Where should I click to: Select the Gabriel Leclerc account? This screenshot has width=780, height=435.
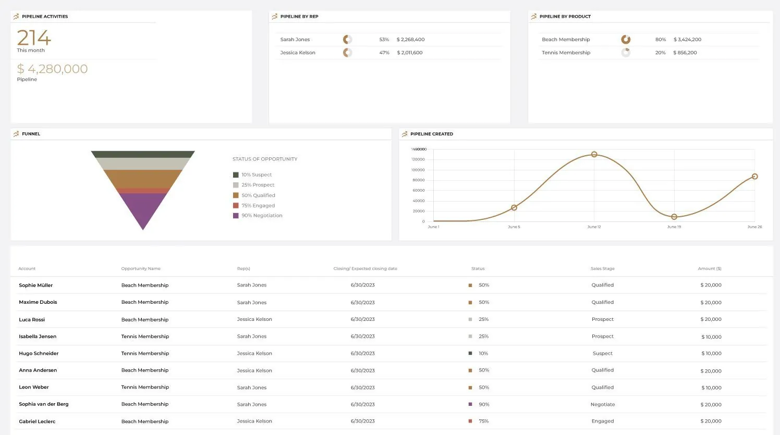click(x=37, y=421)
